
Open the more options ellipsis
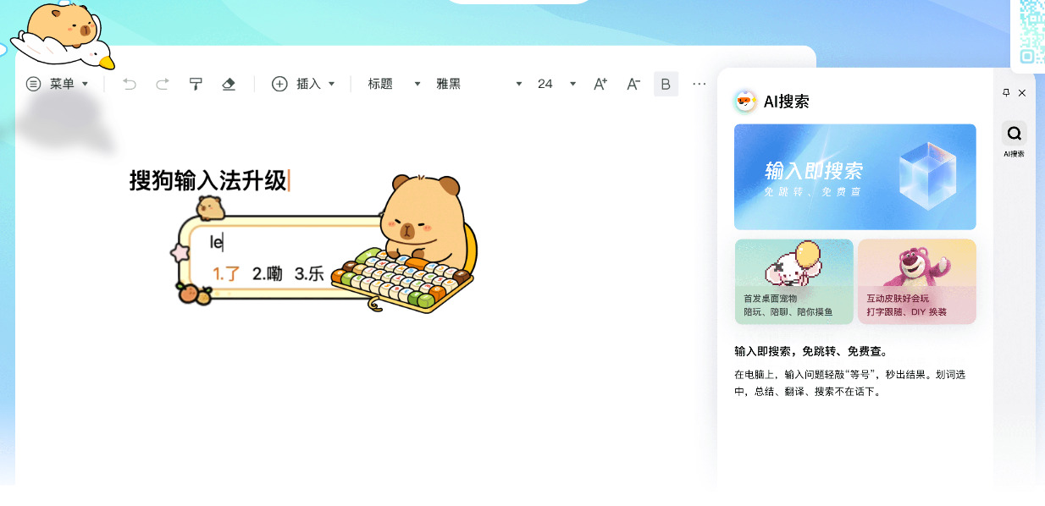pyautogui.click(x=699, y=84)
